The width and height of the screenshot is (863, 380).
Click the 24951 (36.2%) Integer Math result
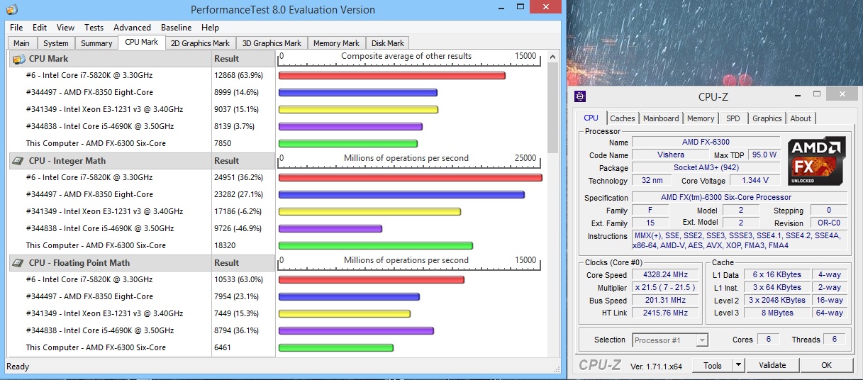coord(238,177)
